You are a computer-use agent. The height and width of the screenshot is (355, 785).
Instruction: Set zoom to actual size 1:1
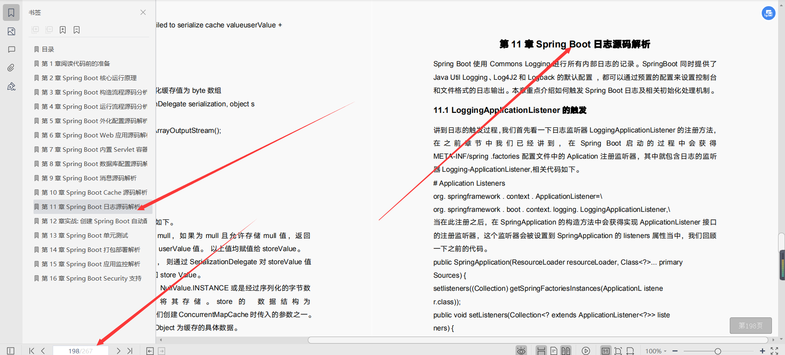tap(606, 351)
